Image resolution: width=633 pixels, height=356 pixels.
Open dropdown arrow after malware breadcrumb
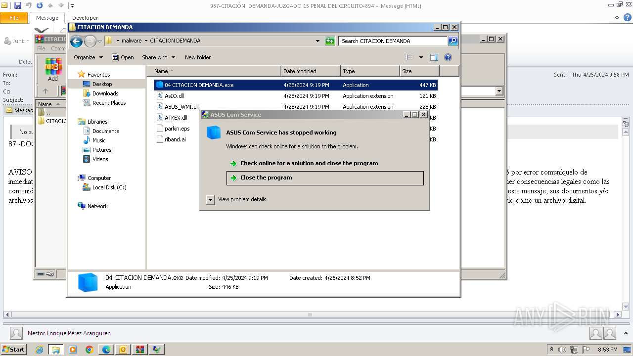pos(146,41)
